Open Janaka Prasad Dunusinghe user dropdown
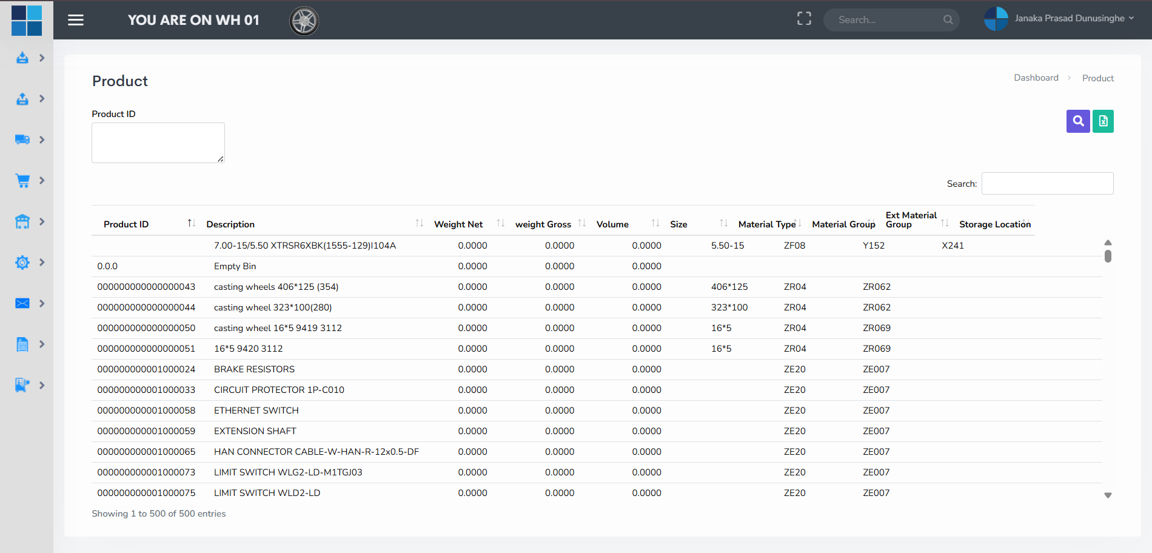This screenshot has width=1152, height=553. coord(1070,19)
